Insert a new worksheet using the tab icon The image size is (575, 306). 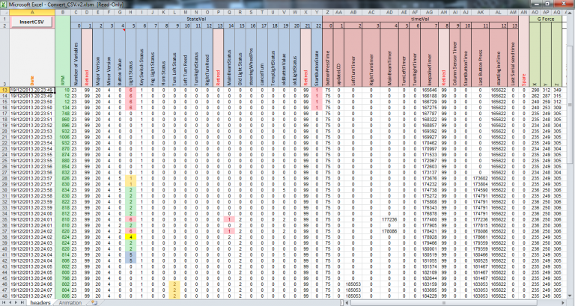94,303
